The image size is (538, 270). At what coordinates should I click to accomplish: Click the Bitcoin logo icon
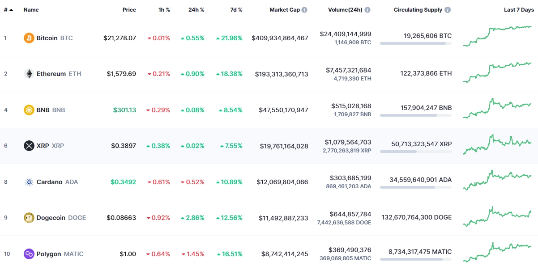click(x=29, y=38)
